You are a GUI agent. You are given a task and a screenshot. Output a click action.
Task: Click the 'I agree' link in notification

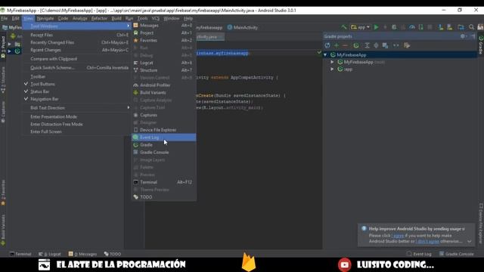pyautogui.click(x=398, y=236)
